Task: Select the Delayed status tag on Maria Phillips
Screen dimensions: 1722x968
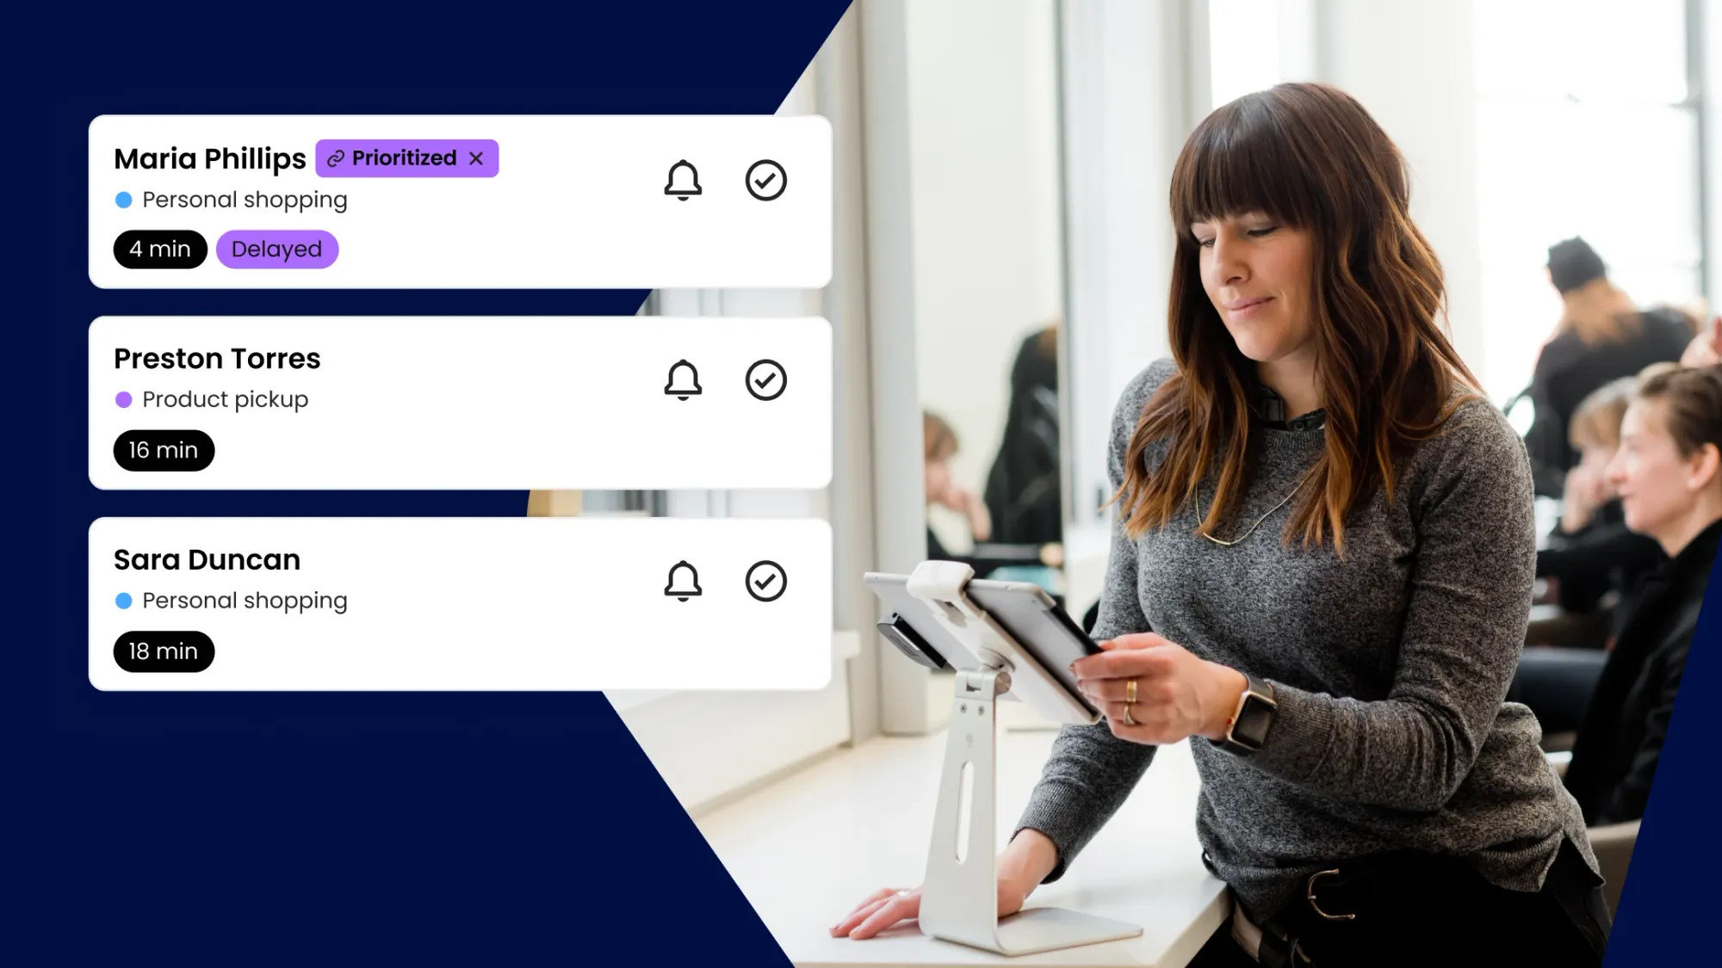Action: (x=276, y=248)
